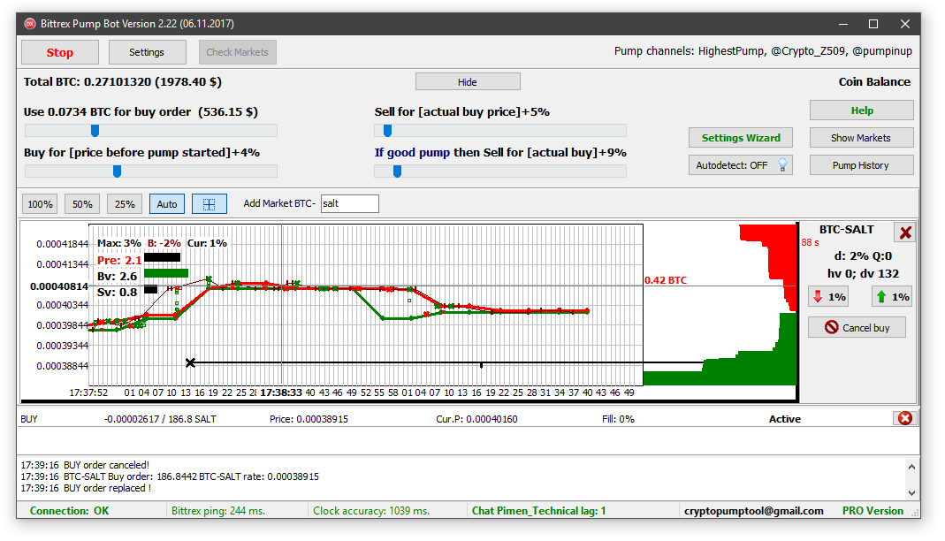Click the black X marker on chart buy line

(190, 362)
